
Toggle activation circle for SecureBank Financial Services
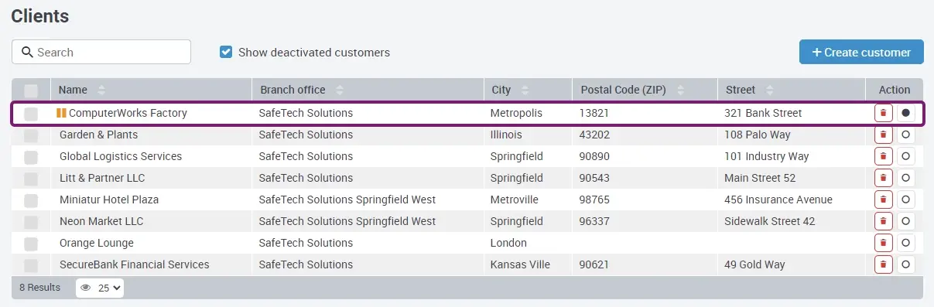(x=905, y=264)
